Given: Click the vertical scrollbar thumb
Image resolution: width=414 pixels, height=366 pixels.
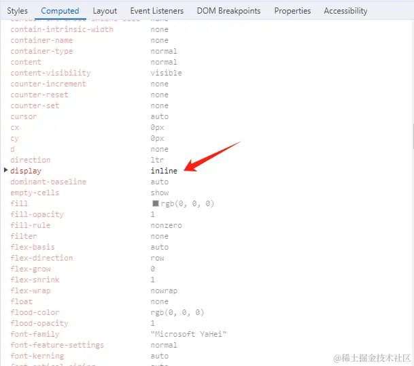Looking at the screenshot, I should coord(413,137).
